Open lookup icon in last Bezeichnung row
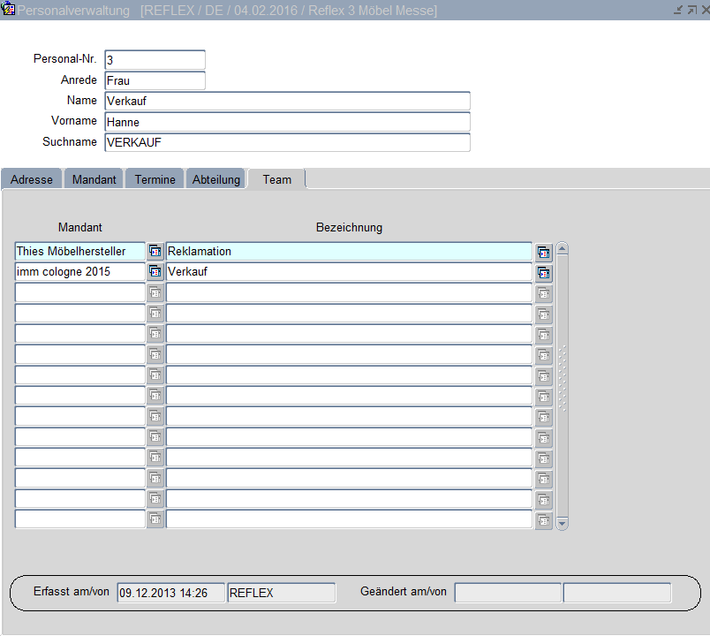Image resolution: width=710 pixels, height=636 pixels. tap(543, 520)
